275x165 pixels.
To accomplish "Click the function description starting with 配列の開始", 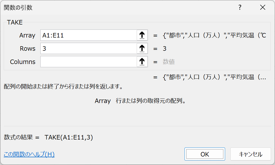I will pos(63,86).
